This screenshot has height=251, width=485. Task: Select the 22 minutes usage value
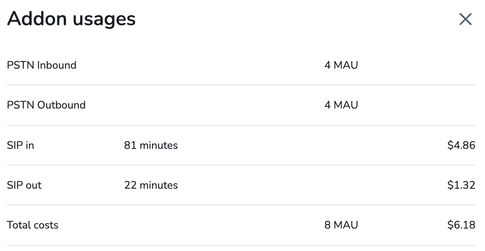151,186
